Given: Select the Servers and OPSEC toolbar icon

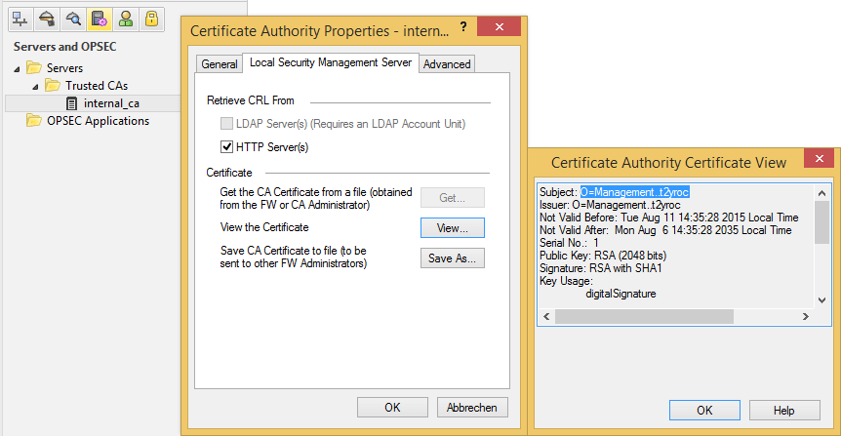Looking at the screenshot, I should tap(99, 18).
